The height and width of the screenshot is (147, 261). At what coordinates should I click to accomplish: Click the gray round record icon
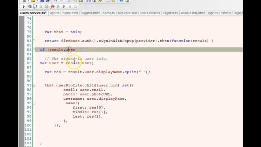tap(46, 7)
